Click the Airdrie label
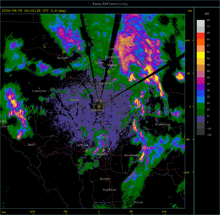This screenshot has height=215, width=220. [x=103, y=137]
